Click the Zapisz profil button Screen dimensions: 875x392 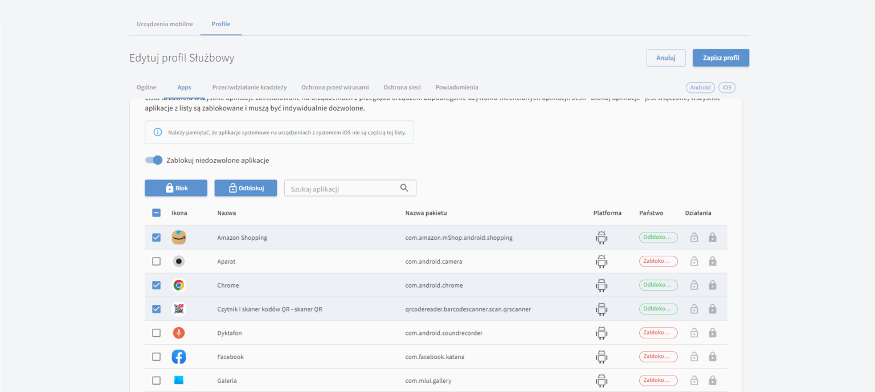coord(721,58)
